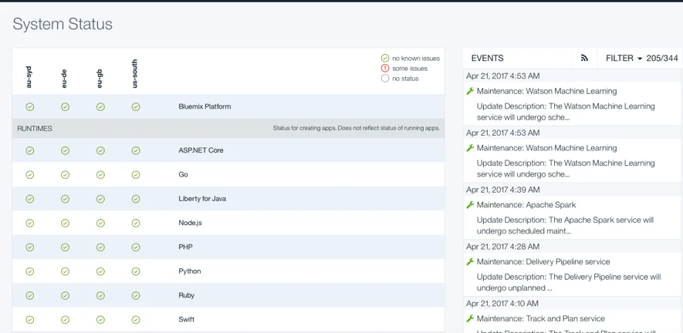Click the 'no status' legend circle
The width and height of the screenshot is (683, 333).
(385, 79)
